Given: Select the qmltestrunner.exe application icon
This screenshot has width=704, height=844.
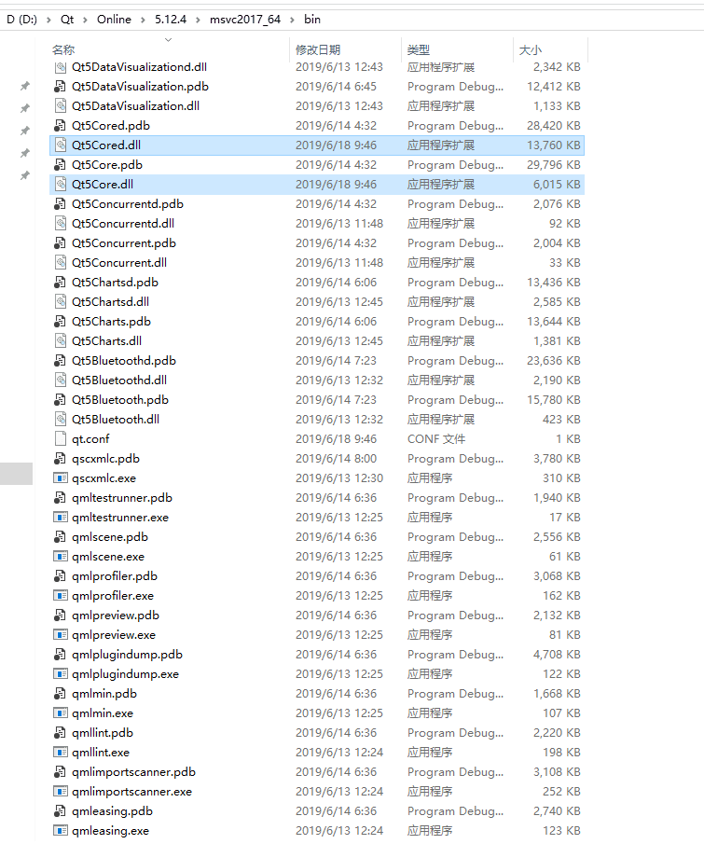Looking at the screenshot, I should pyautogui.click(x=61, y=518).
